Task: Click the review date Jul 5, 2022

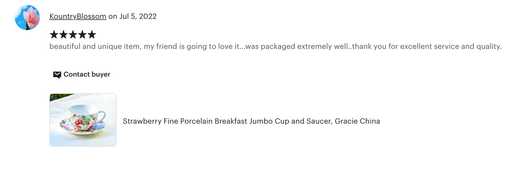Action: tap(137, 16)
